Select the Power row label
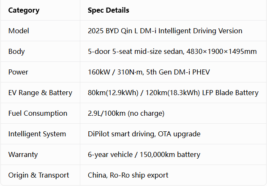 (x=18, y=72)
